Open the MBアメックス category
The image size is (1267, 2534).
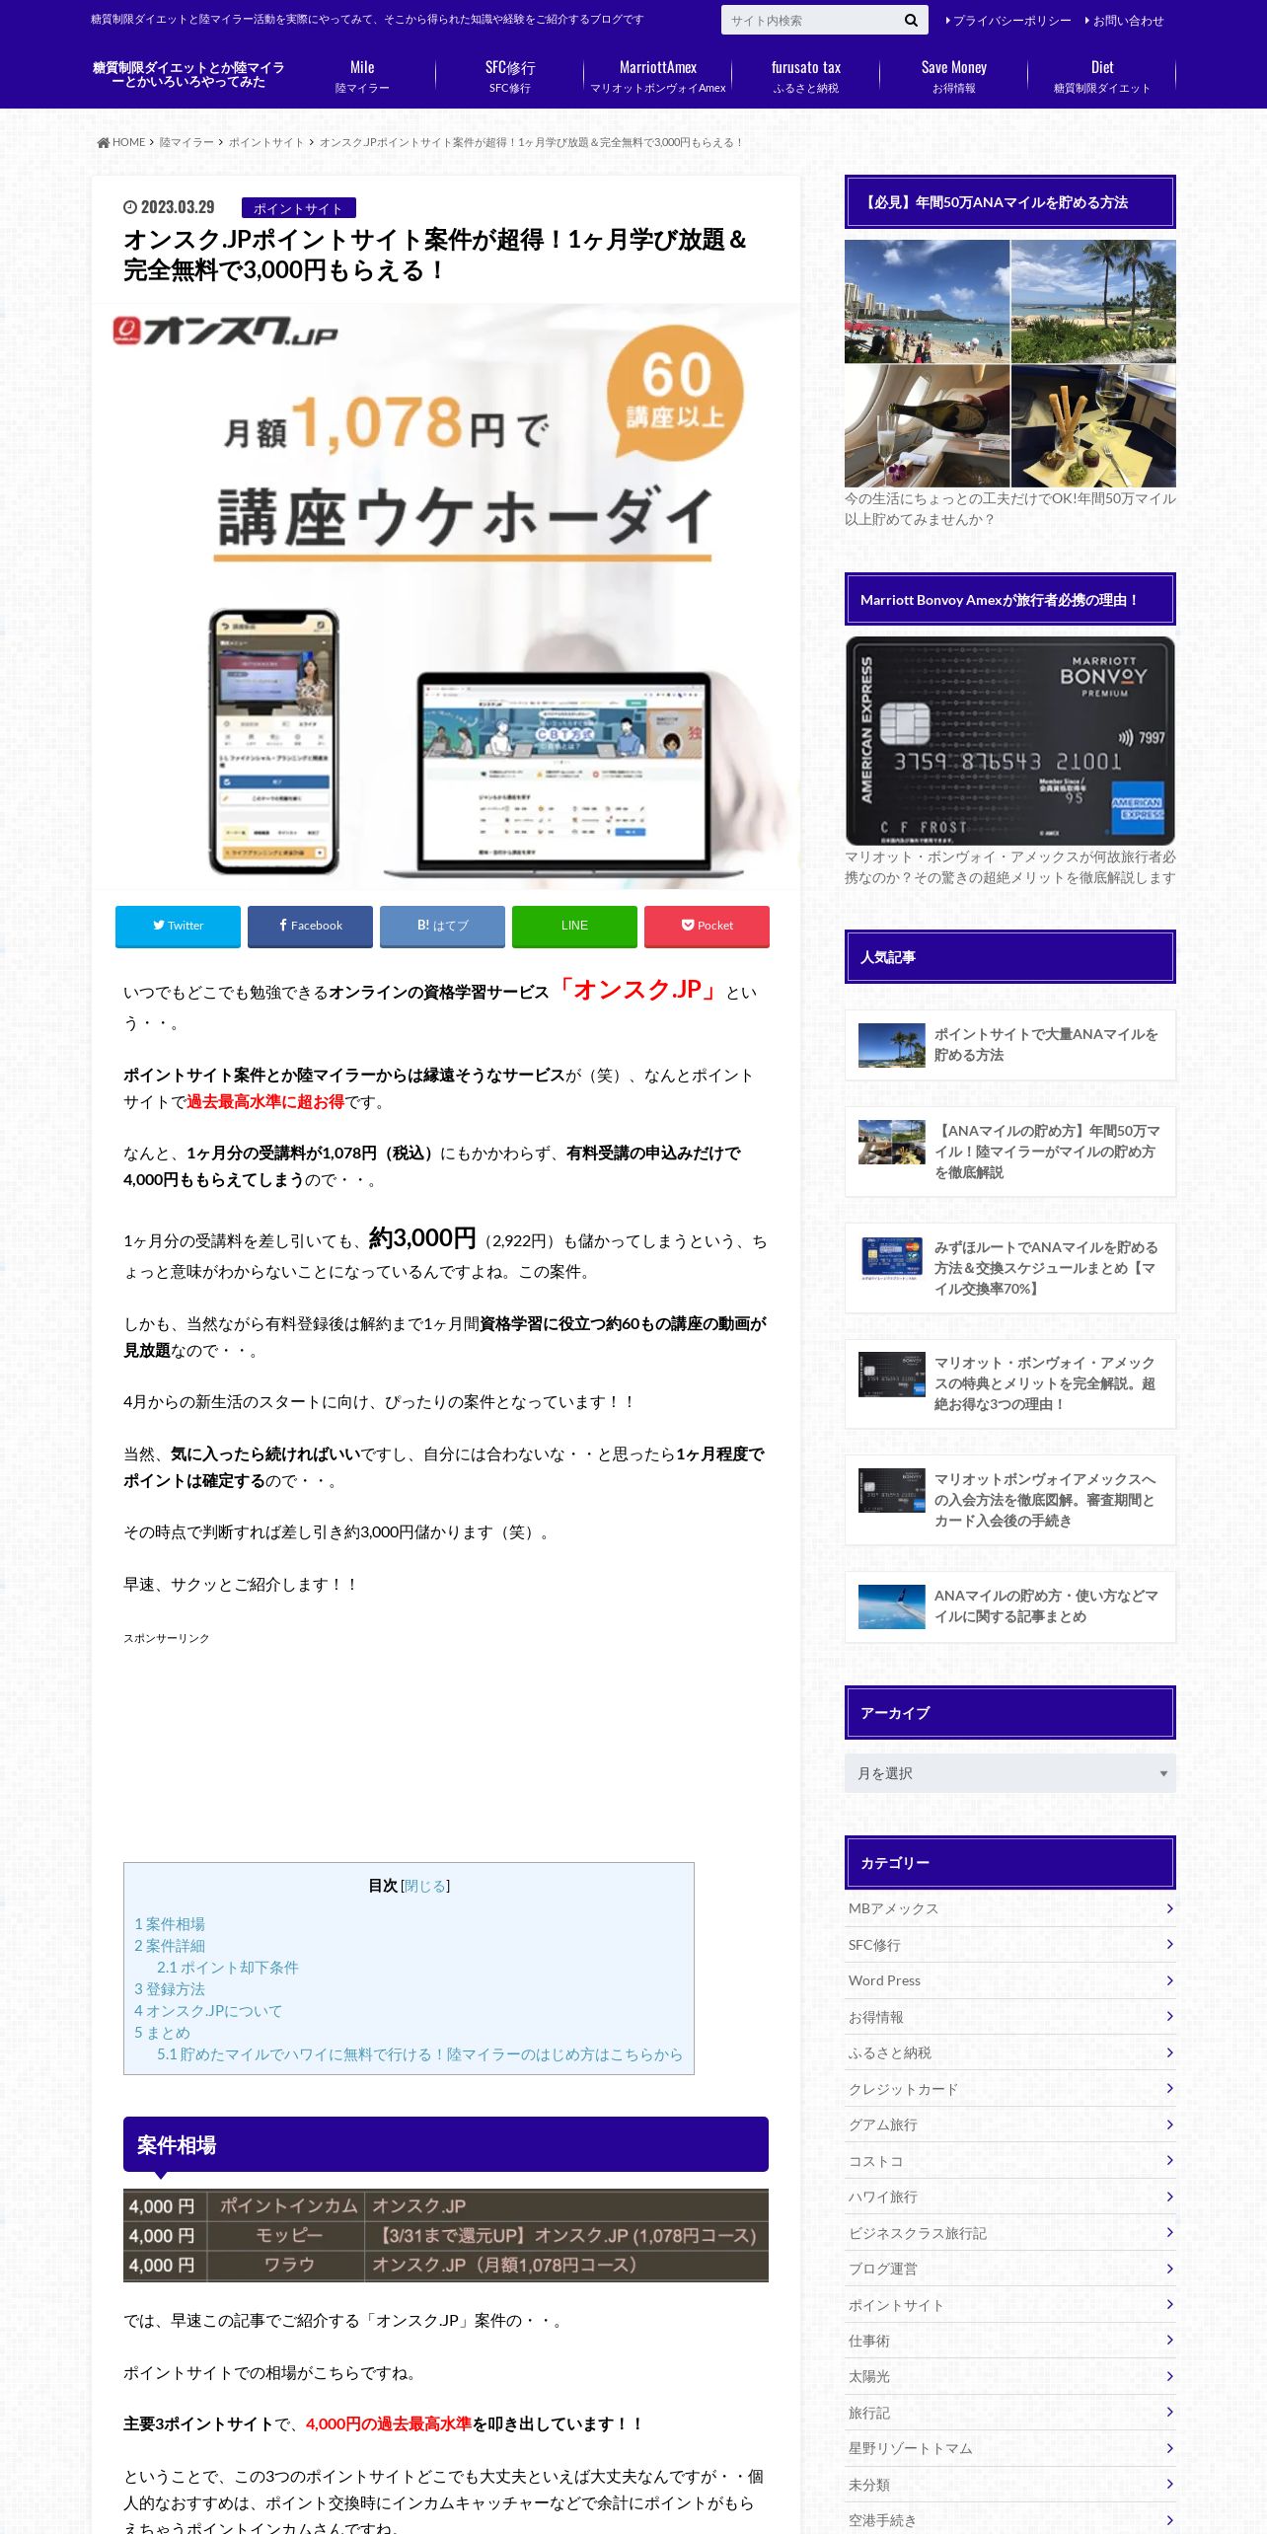coord(1010,1908)
